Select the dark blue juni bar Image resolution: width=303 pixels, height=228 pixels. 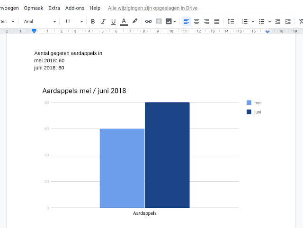[x=167, y=155]
